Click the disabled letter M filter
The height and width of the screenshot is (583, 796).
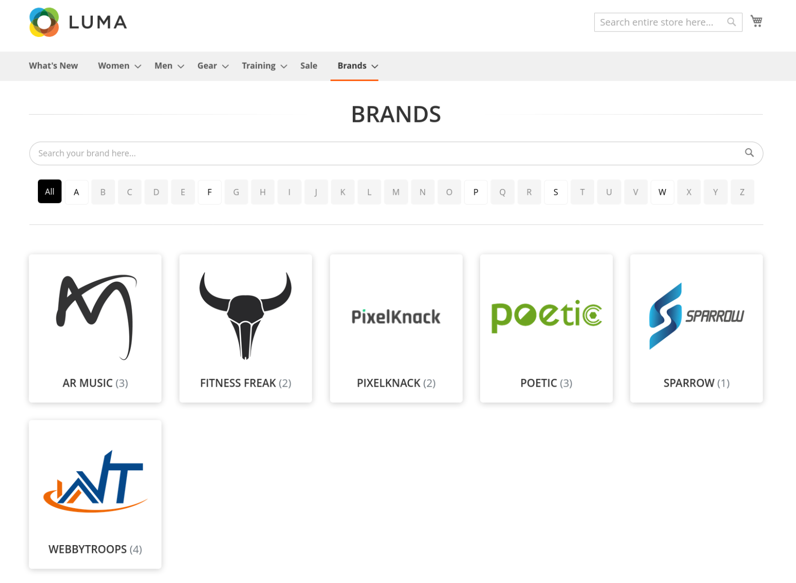(x=396, y=192)
